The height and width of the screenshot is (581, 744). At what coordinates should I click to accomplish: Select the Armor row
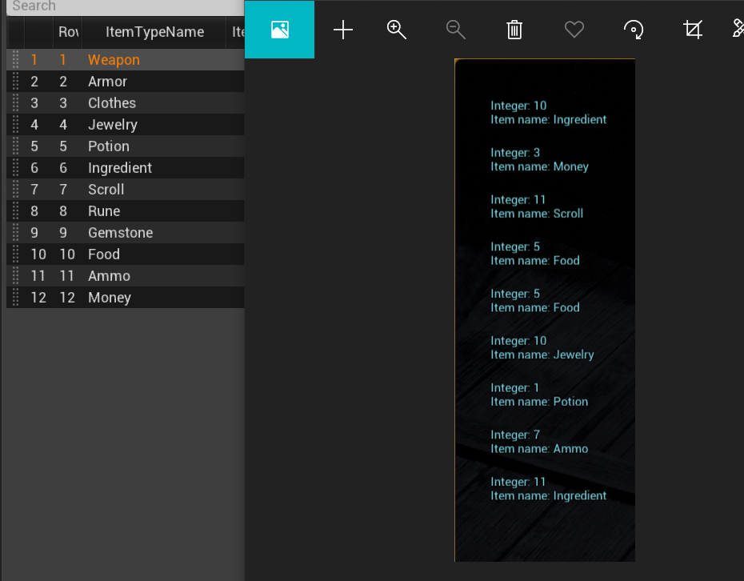tap(126, 81)
